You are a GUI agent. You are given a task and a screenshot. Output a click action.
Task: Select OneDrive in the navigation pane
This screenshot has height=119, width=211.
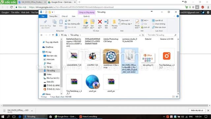point(48,47)
